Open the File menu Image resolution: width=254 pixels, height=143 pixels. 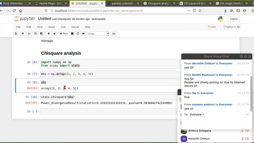click(18, 27)
